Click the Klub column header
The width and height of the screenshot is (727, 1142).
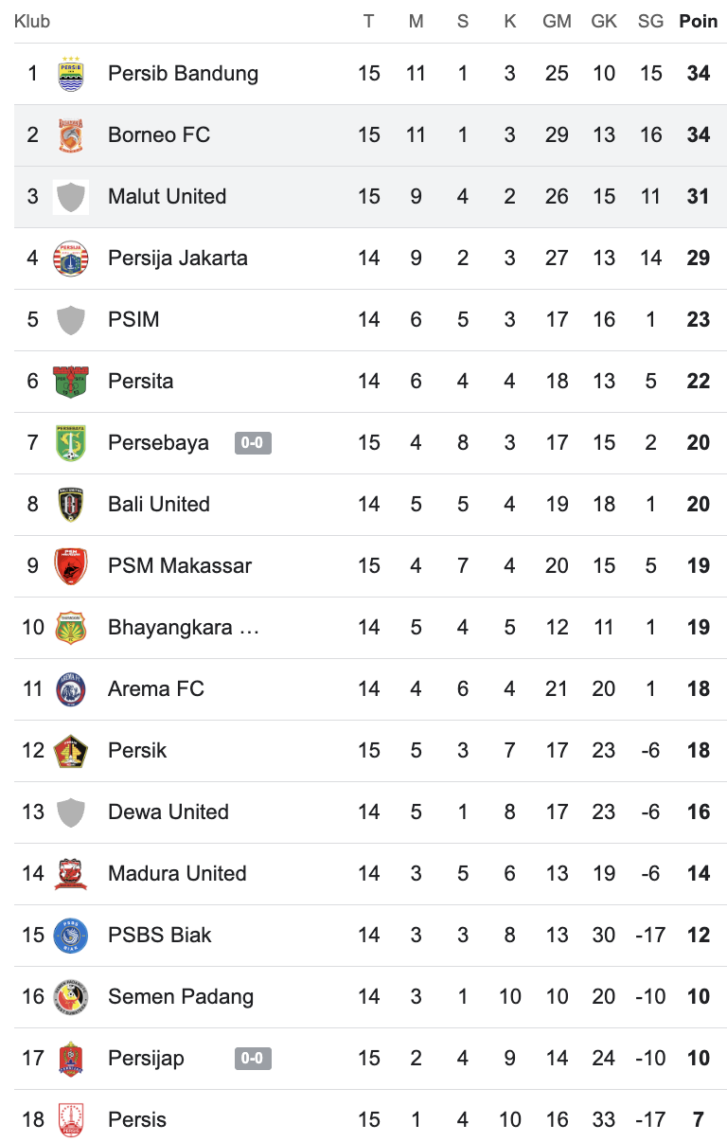[x=32, y=21]
